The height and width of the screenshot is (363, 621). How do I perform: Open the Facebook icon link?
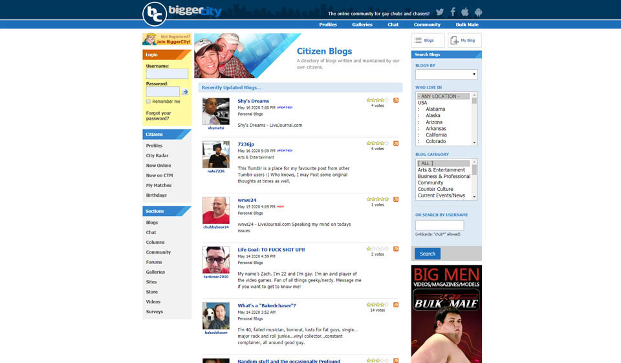coord(453,12)
